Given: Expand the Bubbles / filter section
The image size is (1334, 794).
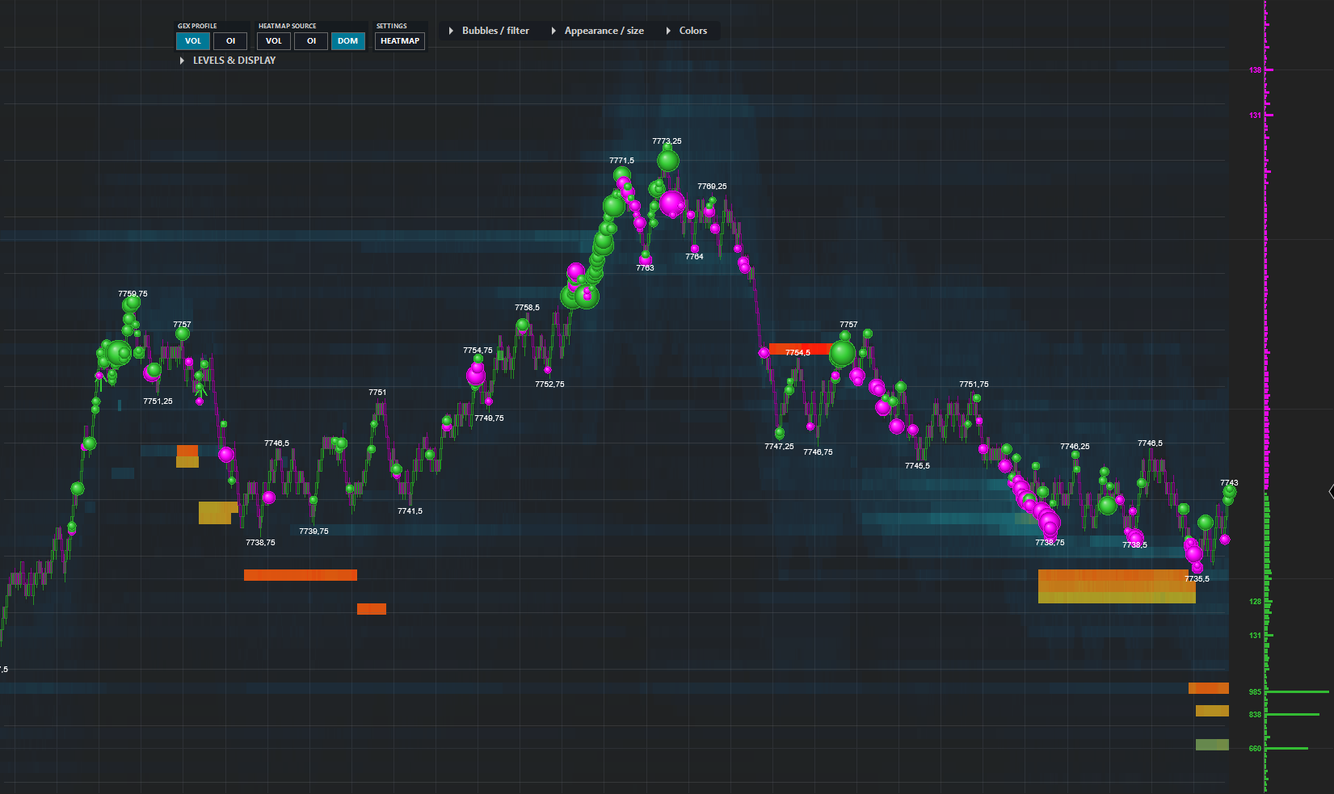Looking at the screenshot, I should (489, 31).
